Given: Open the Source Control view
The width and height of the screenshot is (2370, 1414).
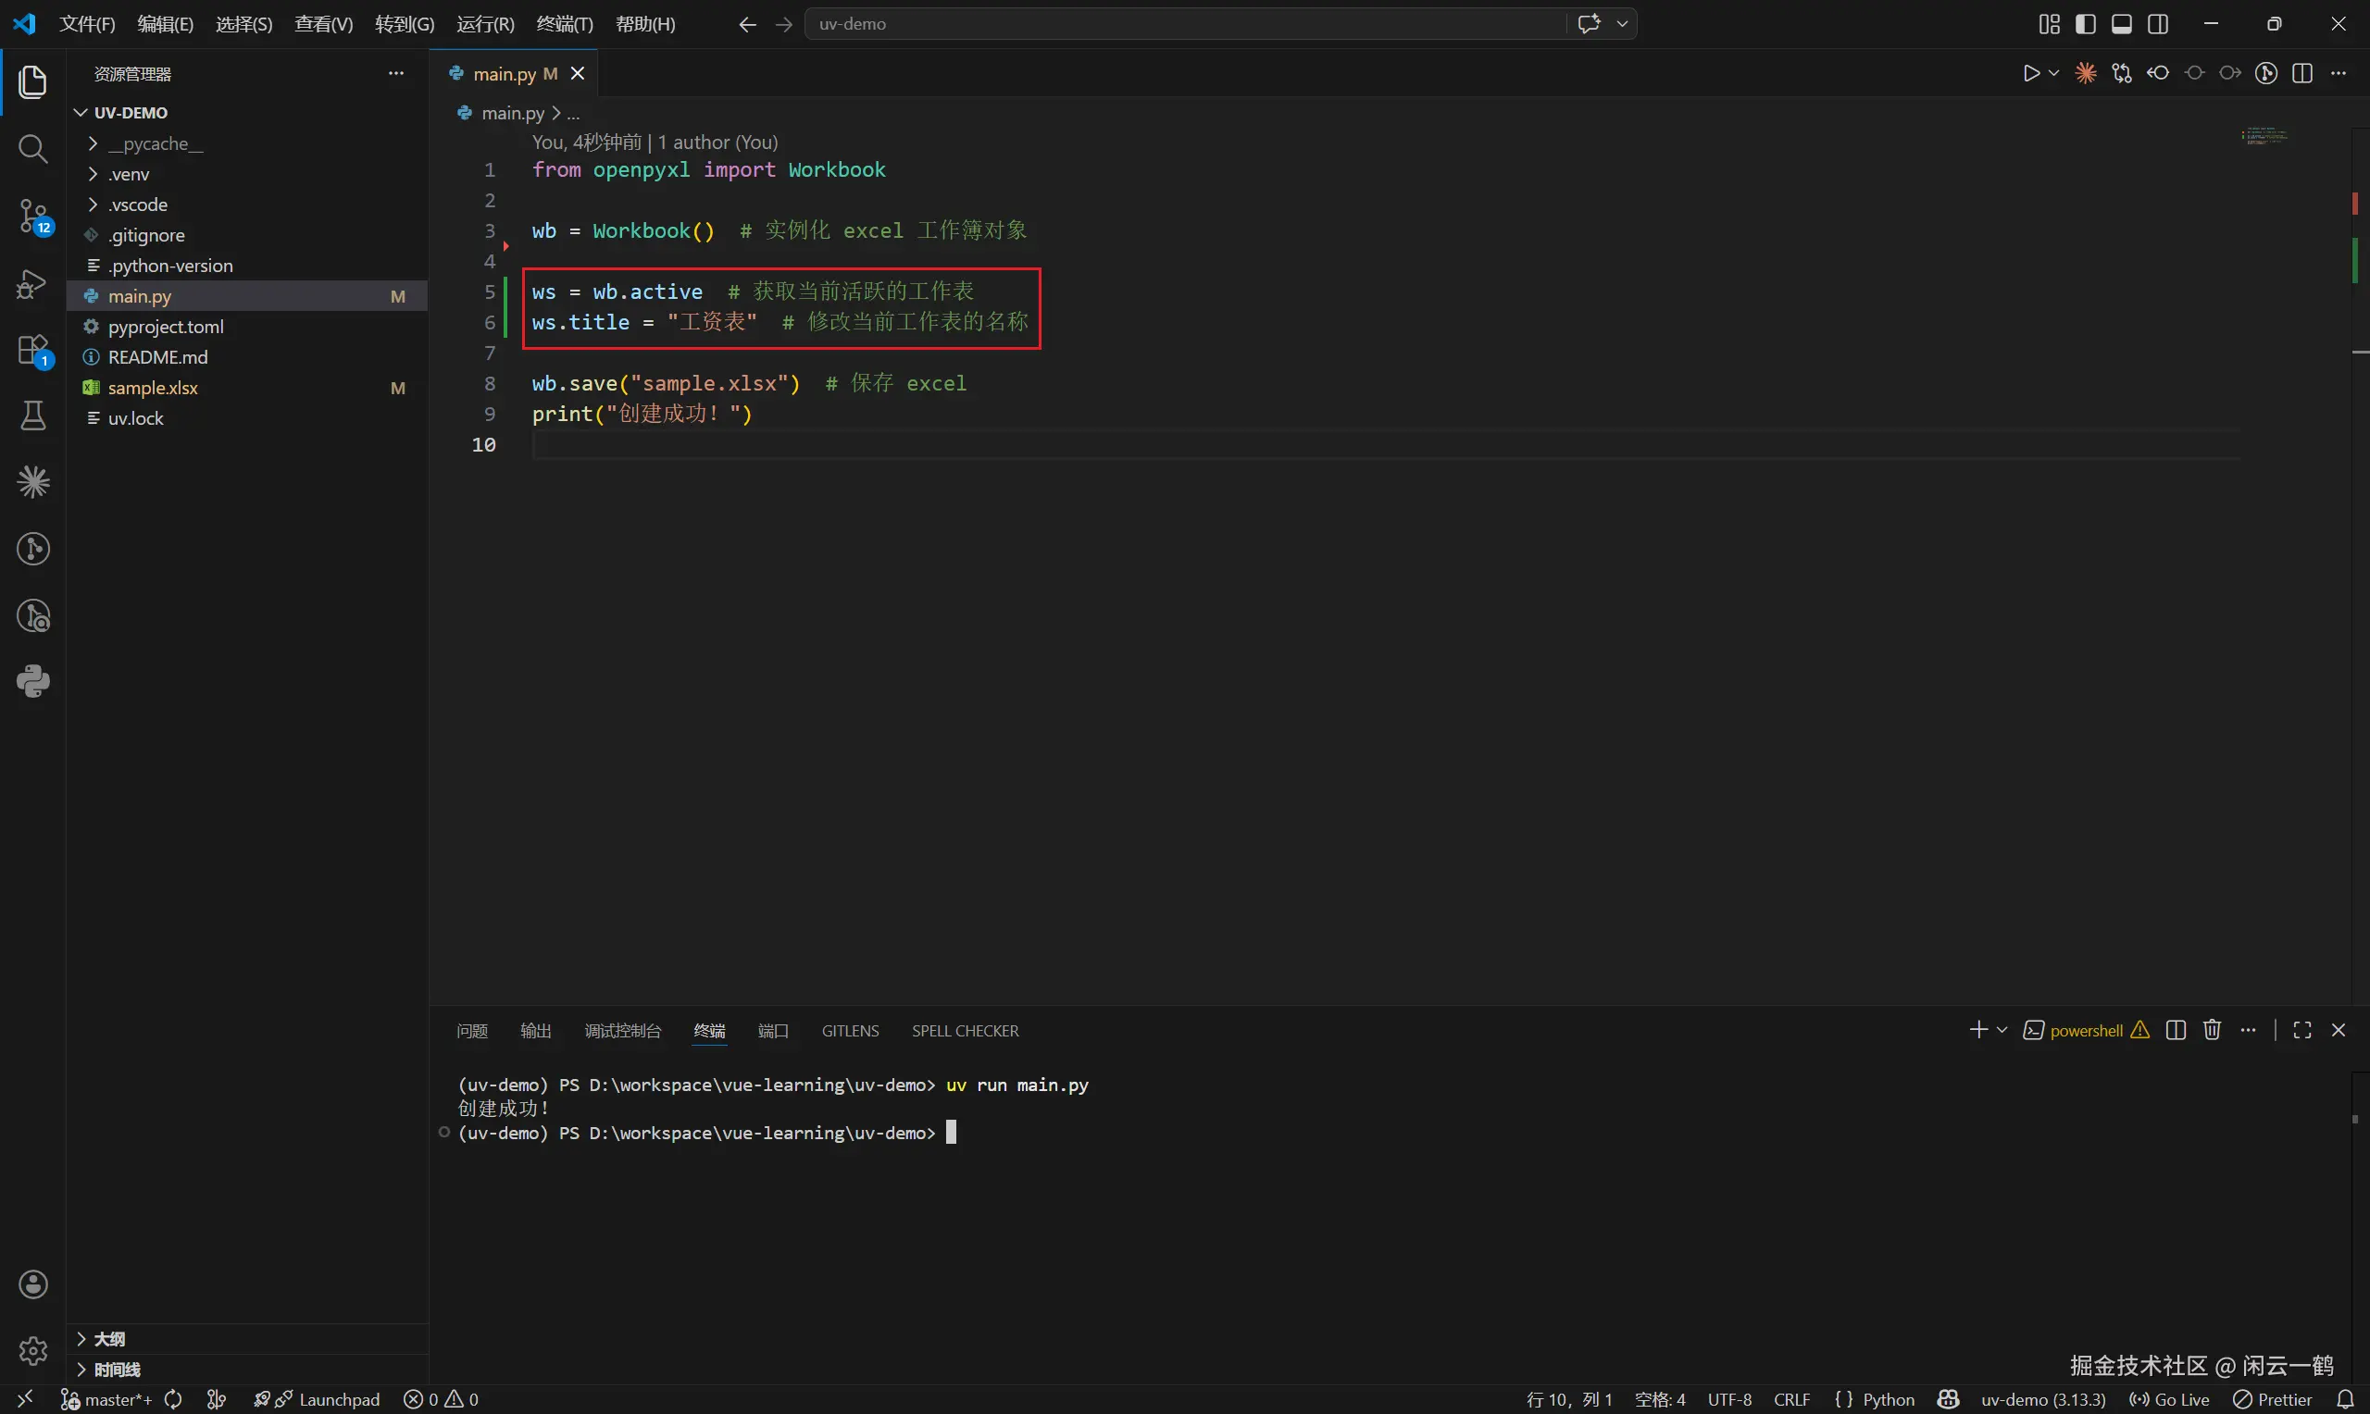Looking at the screenshot, I should pyautogui.click(x=32, y=217).
